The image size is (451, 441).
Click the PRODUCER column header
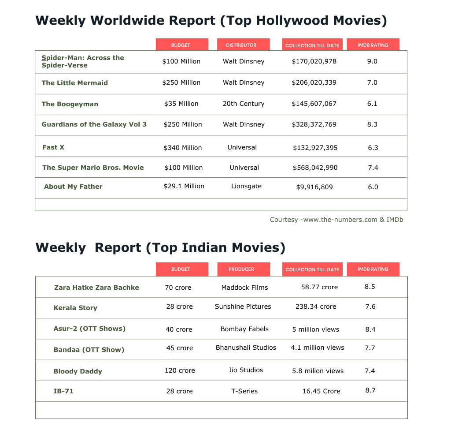[243, 269]
